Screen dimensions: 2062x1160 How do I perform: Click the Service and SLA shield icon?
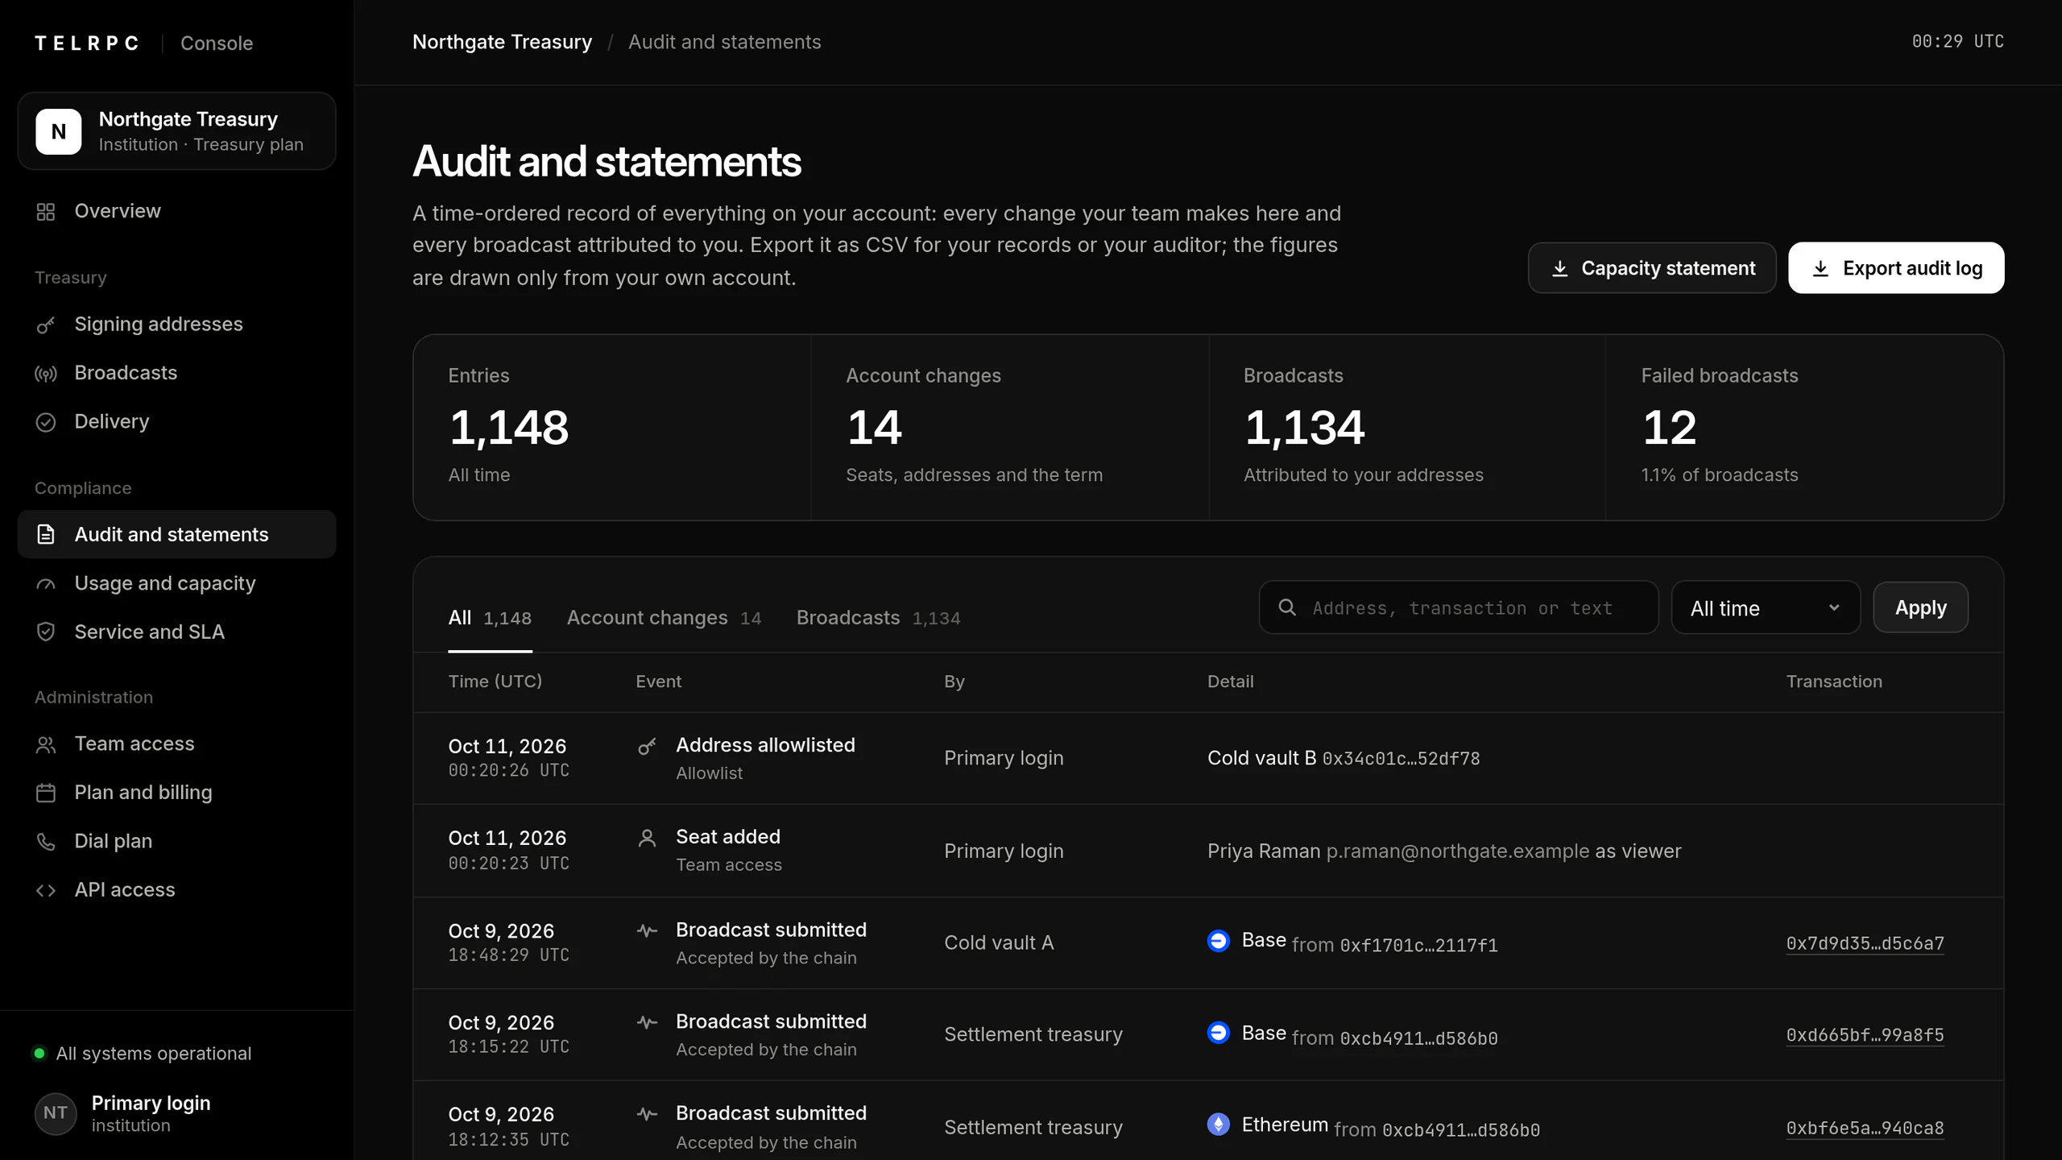46,632
